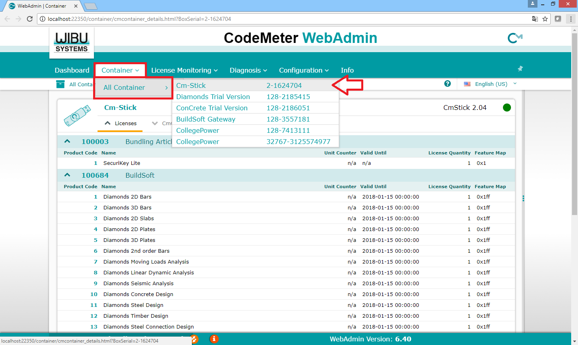
Task: Click the Diamonds Concrete Design row
Action: pos(286,294)
